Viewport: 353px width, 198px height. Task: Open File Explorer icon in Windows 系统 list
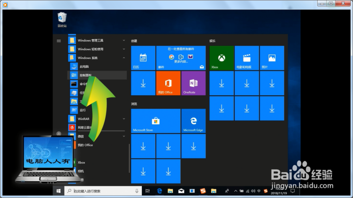pos(74,101)
